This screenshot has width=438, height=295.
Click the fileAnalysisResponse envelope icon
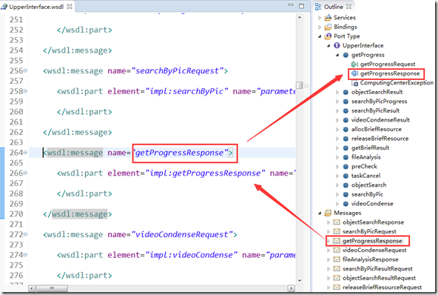point(337,259)
